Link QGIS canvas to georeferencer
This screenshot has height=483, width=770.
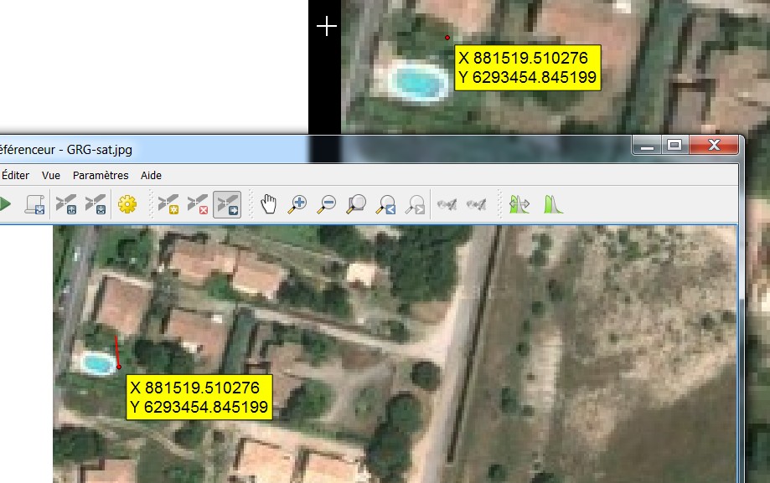click(477, 204)
